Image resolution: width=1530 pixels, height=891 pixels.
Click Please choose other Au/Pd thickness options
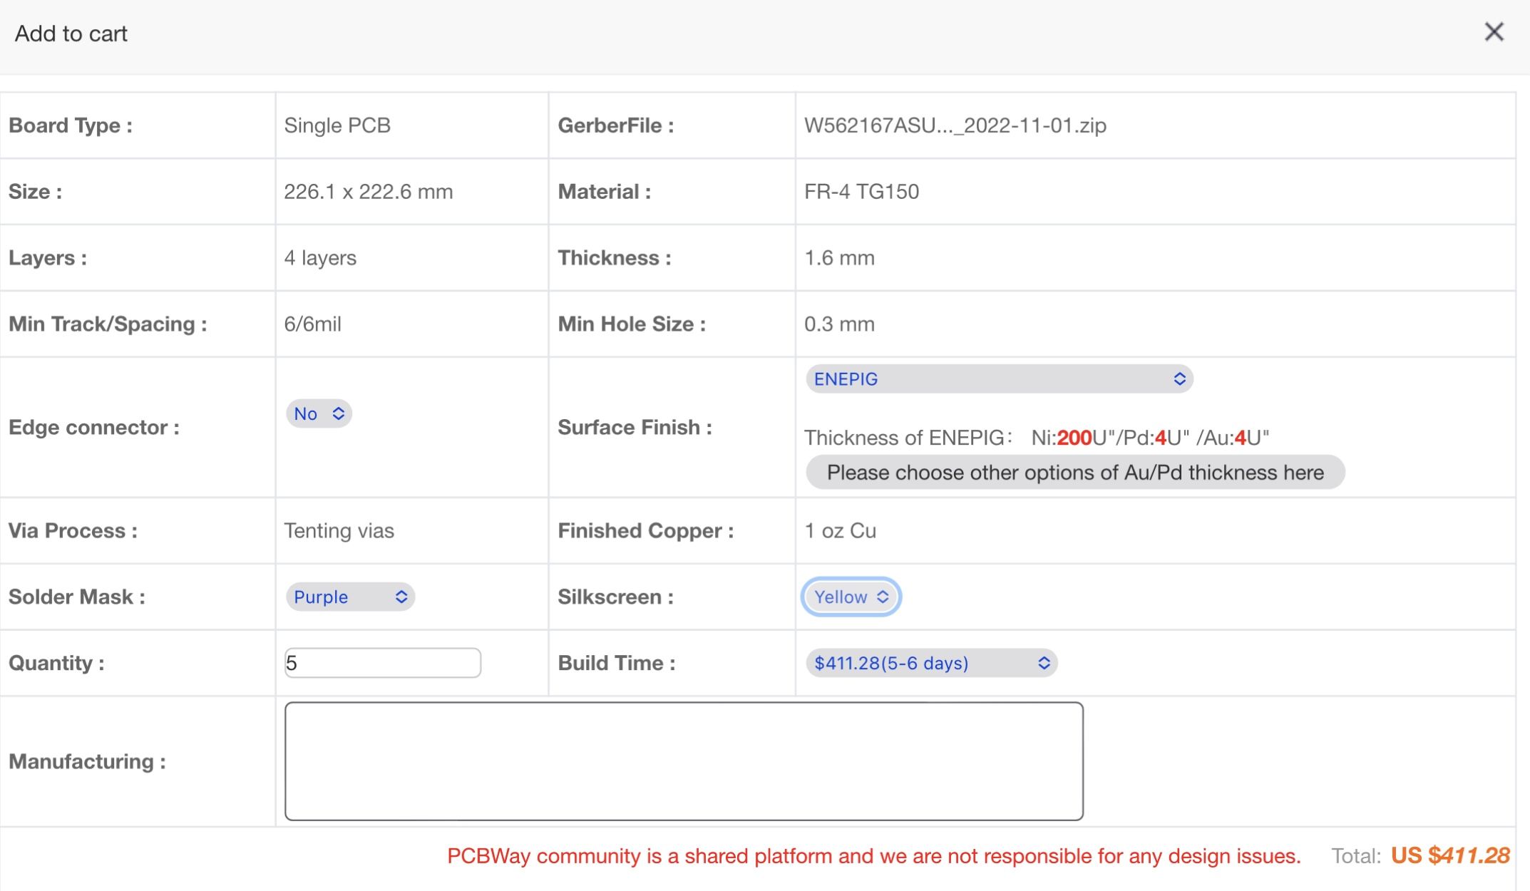coord(1074,473)
